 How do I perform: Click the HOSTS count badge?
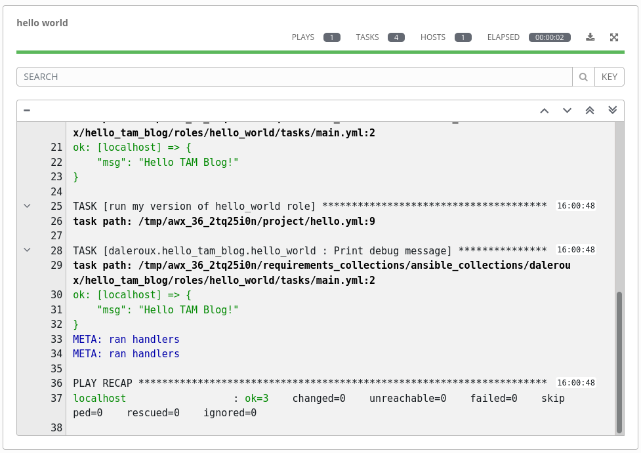click(463, 37)
